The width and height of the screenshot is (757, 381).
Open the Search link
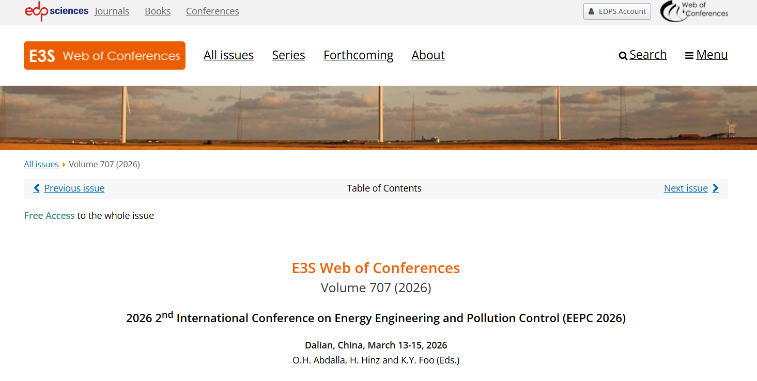648,55
